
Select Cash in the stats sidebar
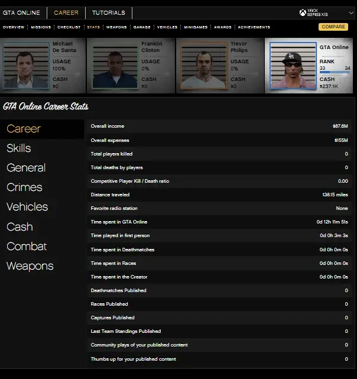point(20,227)
